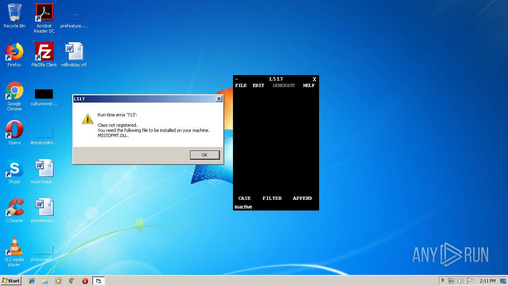This screenshot has width=508, height=286.
Task: Open the EDIT menu in L517
Action: (x=258, y=85)
